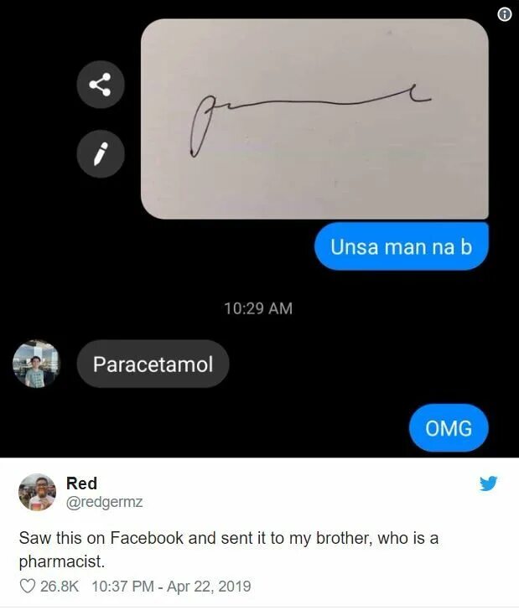Open the handwritten scribble photo attachment

click(x=314, y=119)
